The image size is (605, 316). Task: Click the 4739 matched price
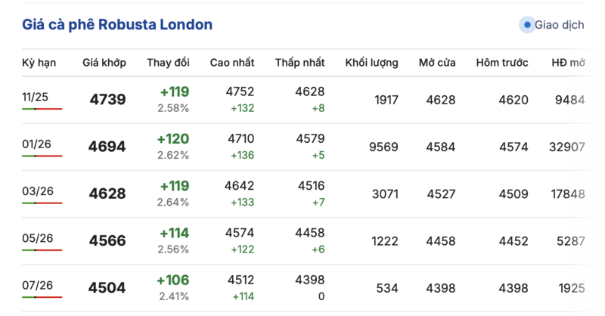click(107, 100)
